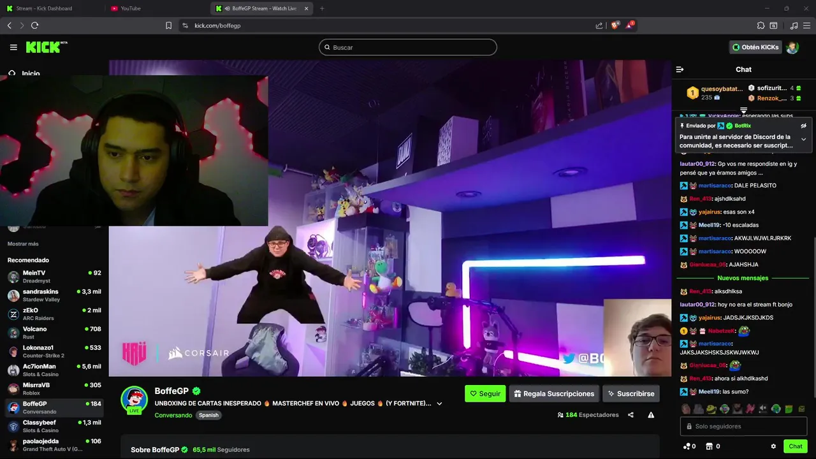The width and height of the screenshot is (816, 459).
Task: Click the 184 Espectadores viewer count
Action: (x=588, y=415)
